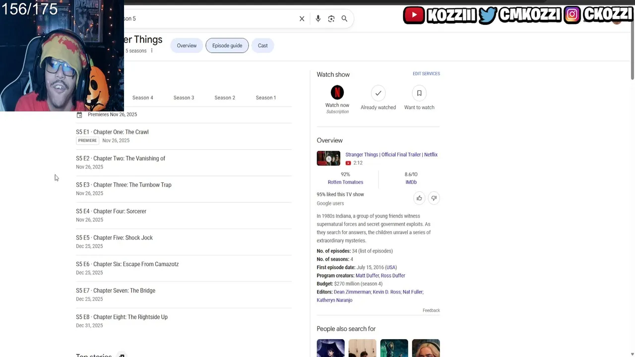Open the fourth People also search for thumbnail
635x357 pixels.
pyautogui.click(x=426, y=348)
